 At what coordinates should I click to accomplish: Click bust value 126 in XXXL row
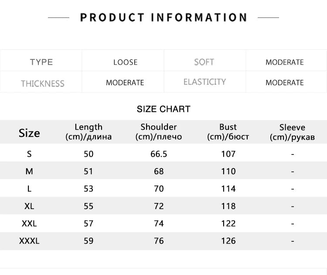coord(228,241)
